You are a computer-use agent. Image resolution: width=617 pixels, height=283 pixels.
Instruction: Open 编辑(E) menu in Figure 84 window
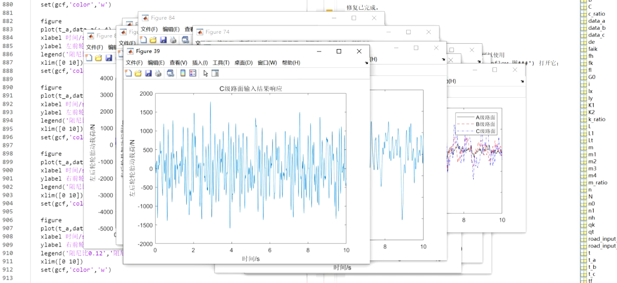click(x=171, y=29)
